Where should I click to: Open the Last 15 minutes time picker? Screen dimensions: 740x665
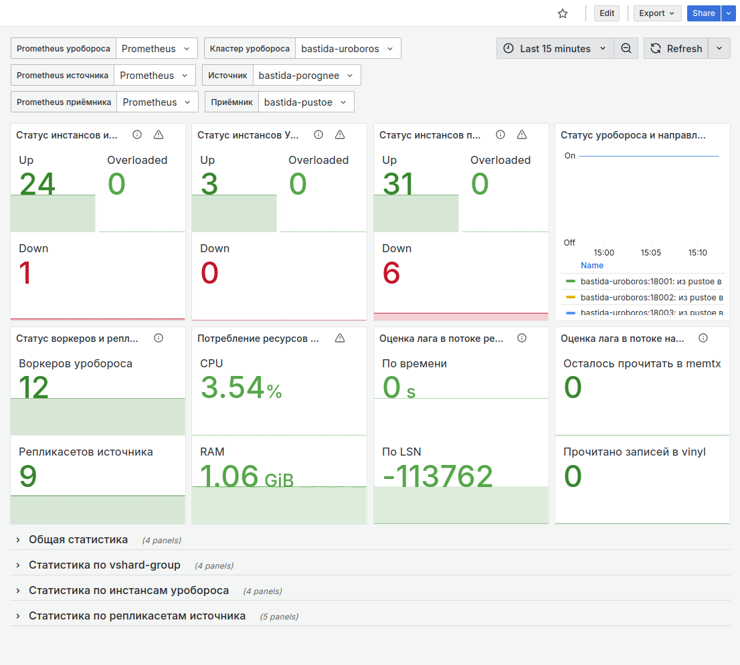point(555,49)
